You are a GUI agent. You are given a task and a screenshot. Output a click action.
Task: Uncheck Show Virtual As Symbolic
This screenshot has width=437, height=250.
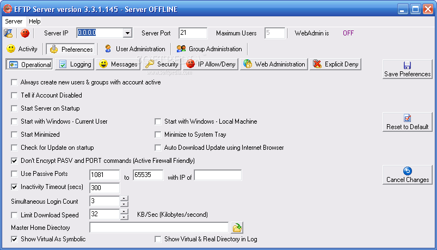click(x=14, y=239)
